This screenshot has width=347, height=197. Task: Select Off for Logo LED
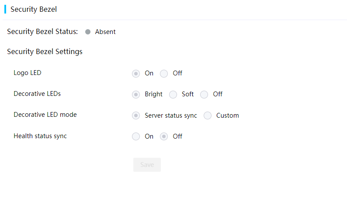(x=164, y=74)
